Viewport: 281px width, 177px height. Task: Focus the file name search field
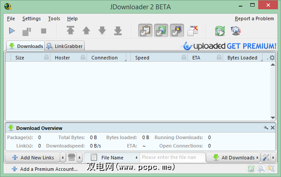[173, 158]
